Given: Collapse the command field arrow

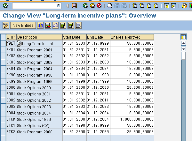Looking at the screenshot, I should point(67,6).
